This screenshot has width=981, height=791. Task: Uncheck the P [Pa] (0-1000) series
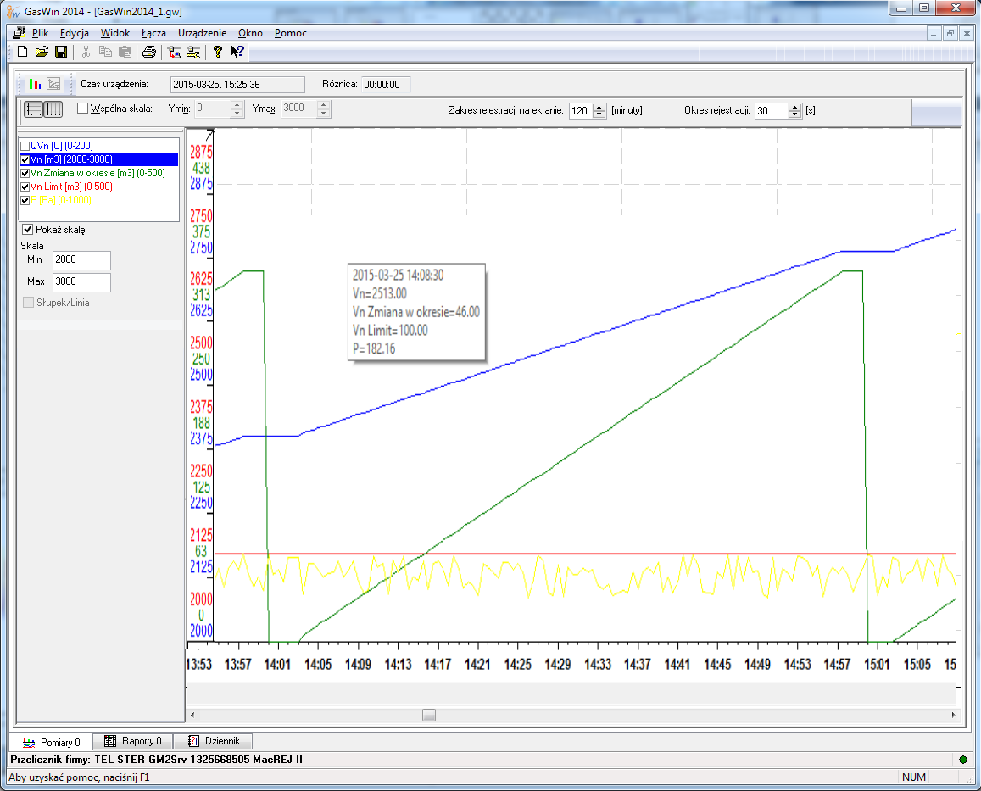(25, 200)
